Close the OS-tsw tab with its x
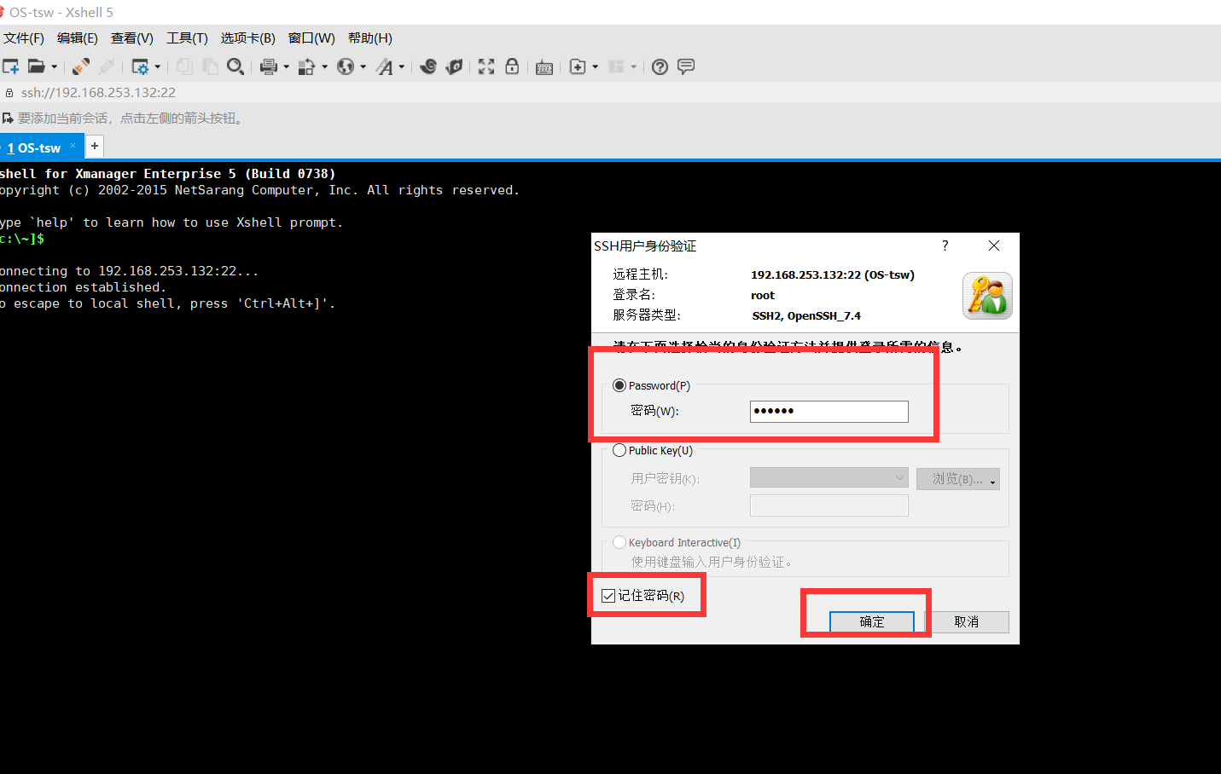The image size is (1221, 774). click(73, 146)
